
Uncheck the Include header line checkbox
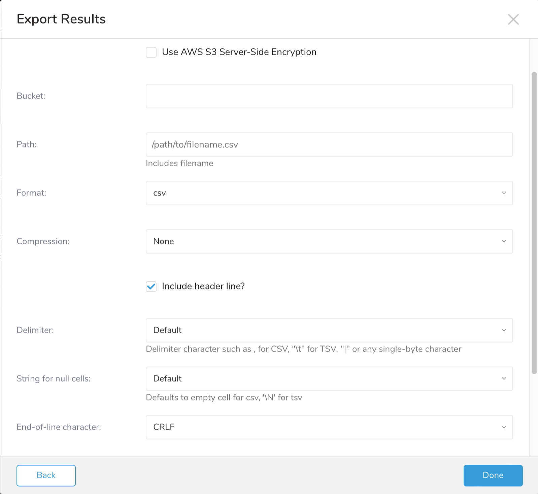151,287
